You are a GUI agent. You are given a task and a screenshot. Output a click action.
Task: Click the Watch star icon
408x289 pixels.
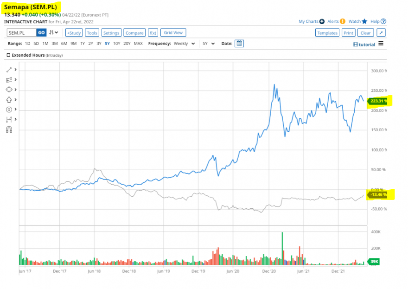364,21
